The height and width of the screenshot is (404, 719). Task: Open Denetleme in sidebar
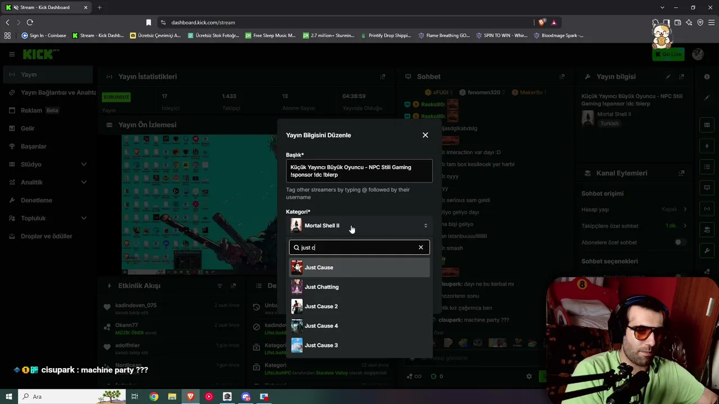coord(47,200)
